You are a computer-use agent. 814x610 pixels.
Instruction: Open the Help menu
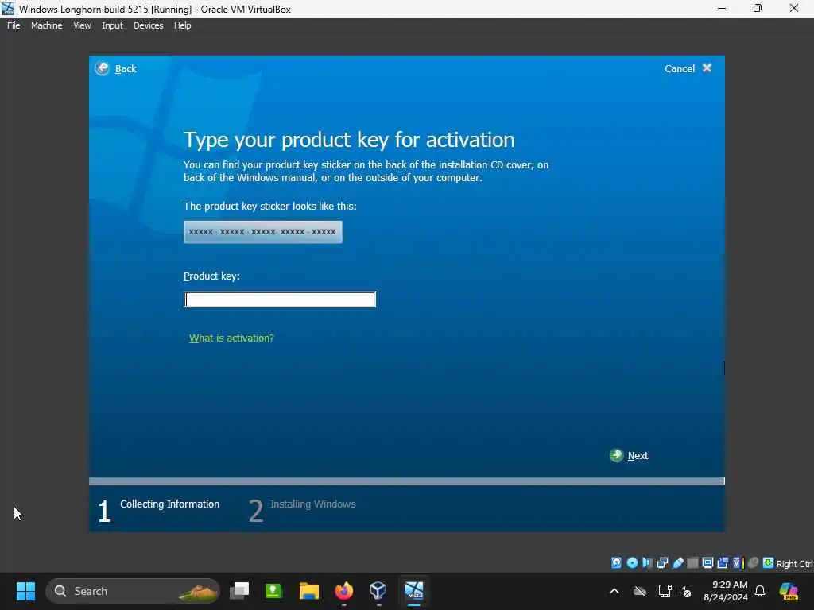tap(182, 25)
